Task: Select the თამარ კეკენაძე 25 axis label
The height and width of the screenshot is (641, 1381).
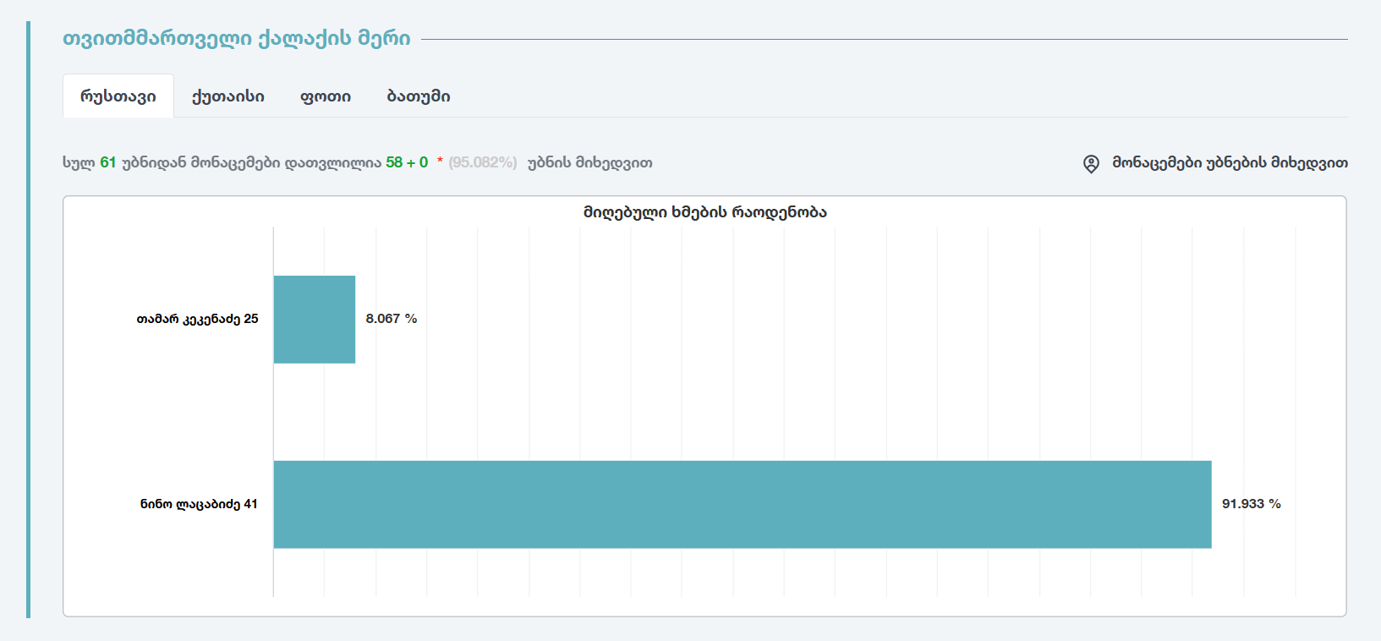Action: (197, 319)
